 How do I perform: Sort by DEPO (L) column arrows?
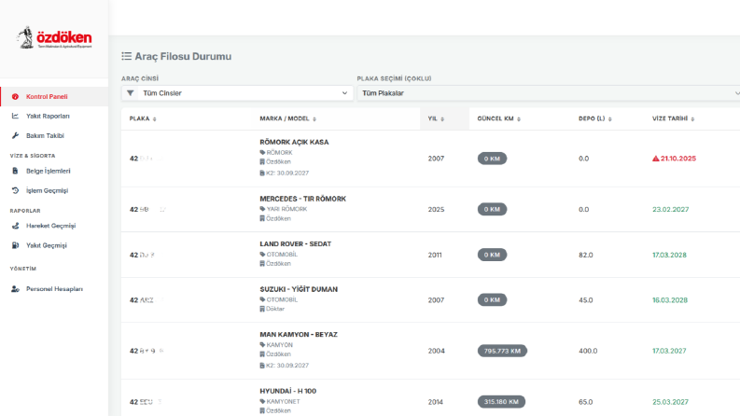[x=609, y=118]
